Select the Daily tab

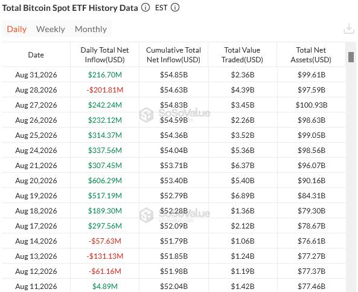(x=17, y=29)
